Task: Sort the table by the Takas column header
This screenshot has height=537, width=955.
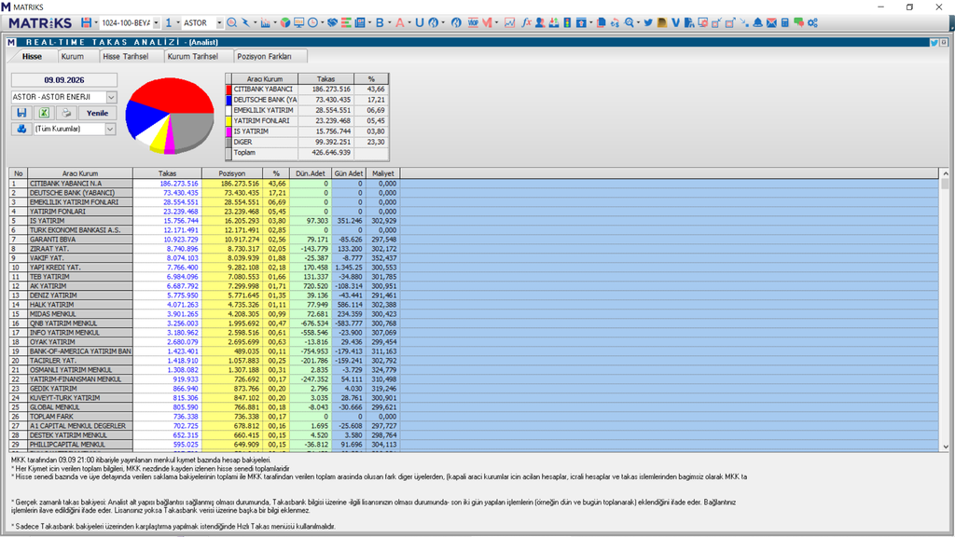Action: pos(167,173)
